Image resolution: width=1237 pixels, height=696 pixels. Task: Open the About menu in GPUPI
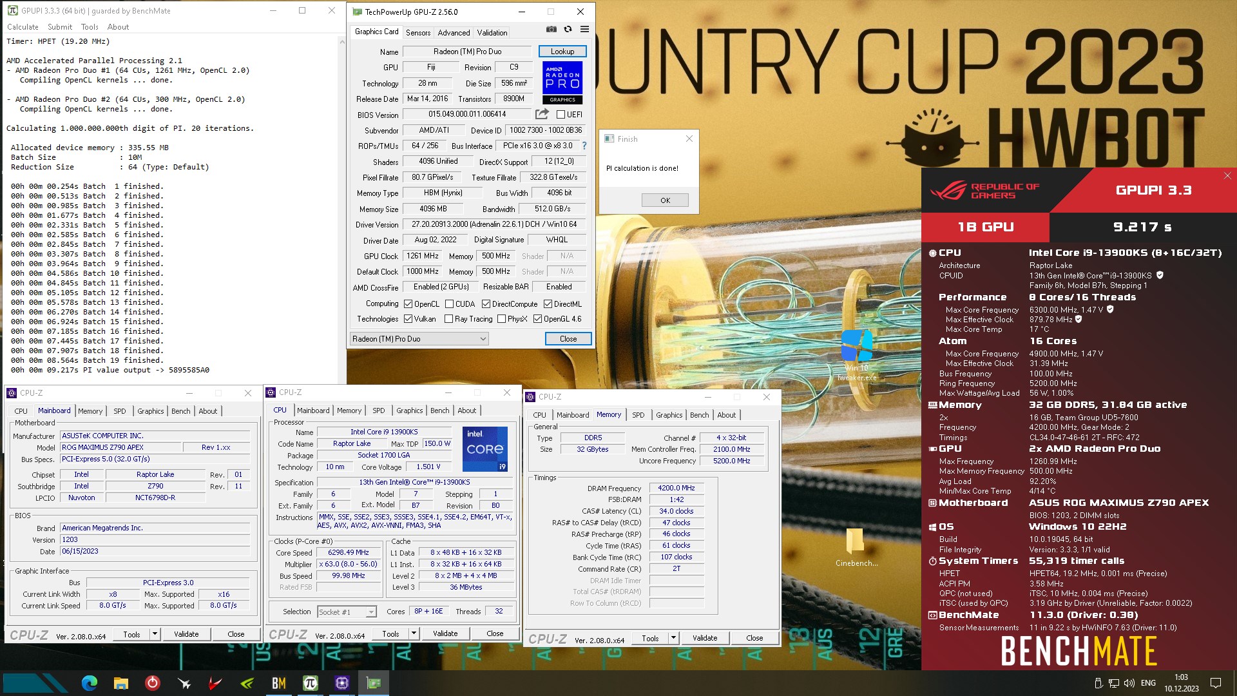click(x=118, y=27)
